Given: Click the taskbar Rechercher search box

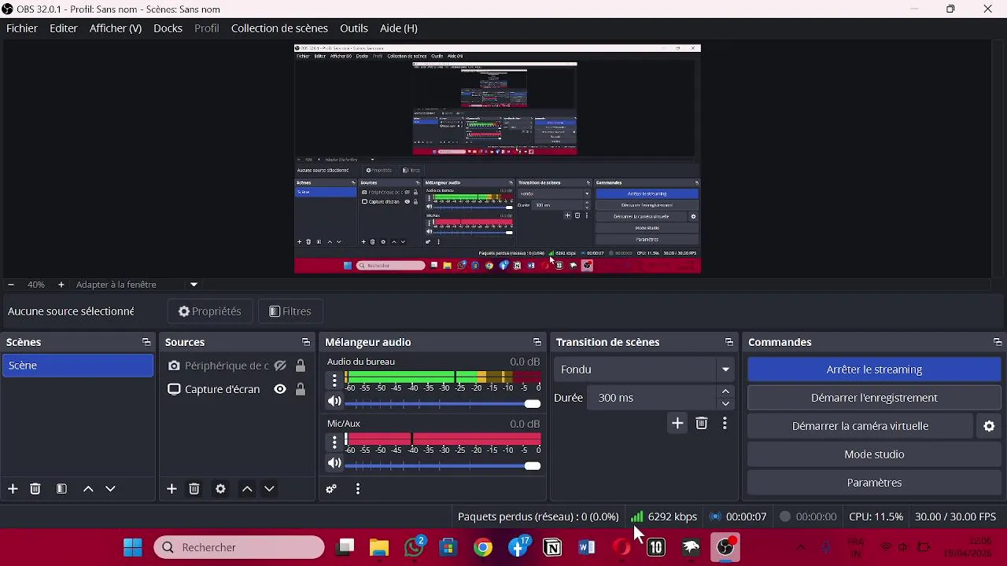Looking at the screenshot, I should tap(239, 547).
